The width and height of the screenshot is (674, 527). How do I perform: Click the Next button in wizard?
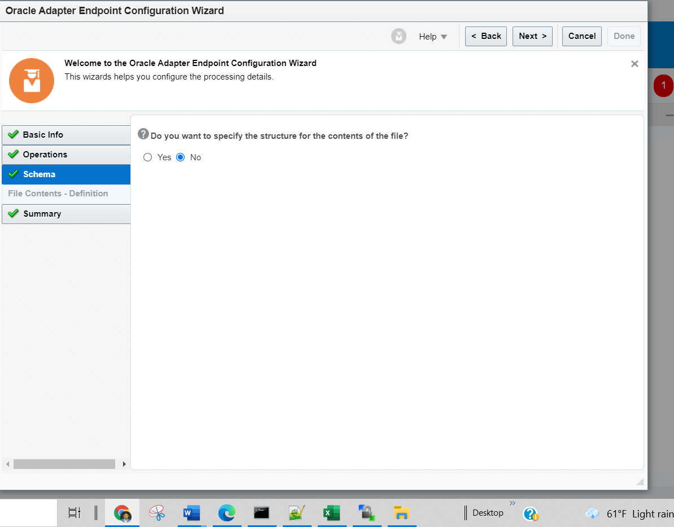coord(532,36)
